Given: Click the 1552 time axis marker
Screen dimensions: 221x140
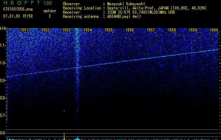Looking at the screenshot, I should click(46, 30).
